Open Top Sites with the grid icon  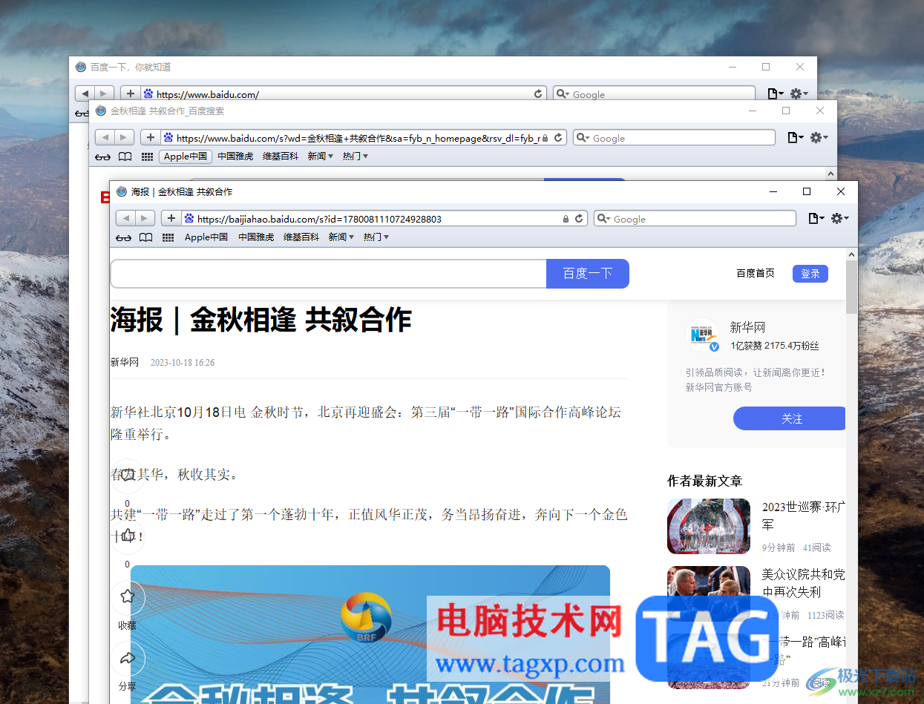[168, 237]
